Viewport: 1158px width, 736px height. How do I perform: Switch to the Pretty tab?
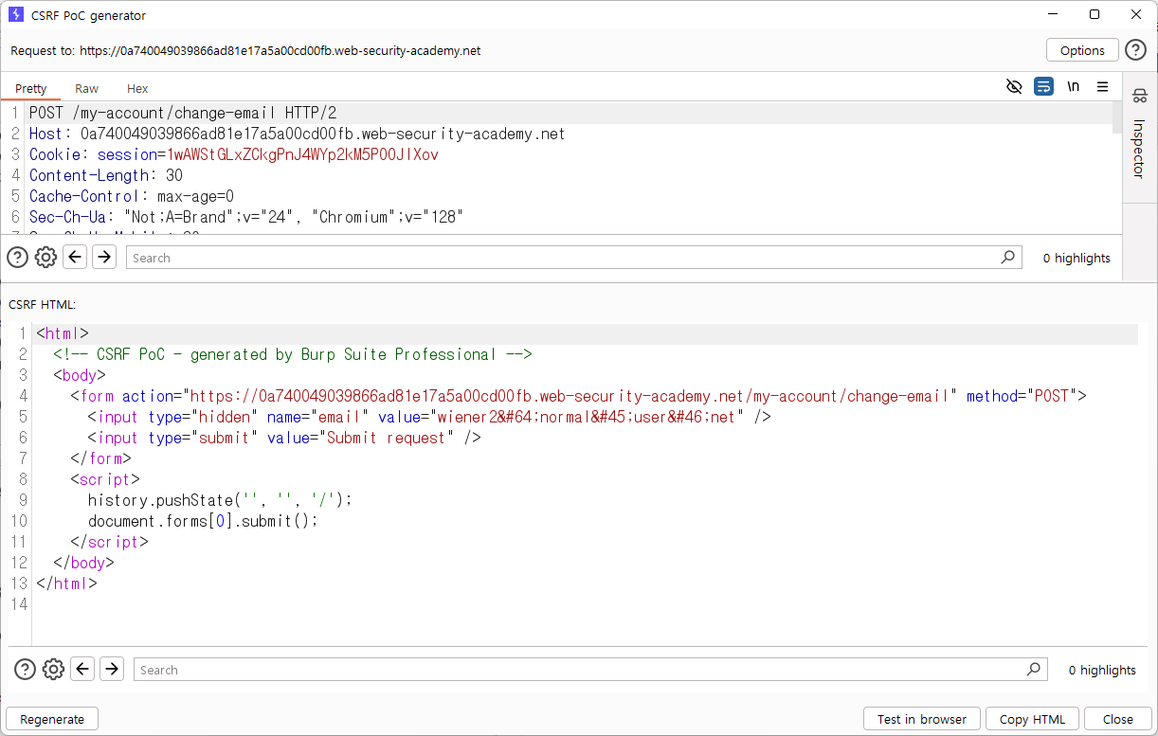31,88
